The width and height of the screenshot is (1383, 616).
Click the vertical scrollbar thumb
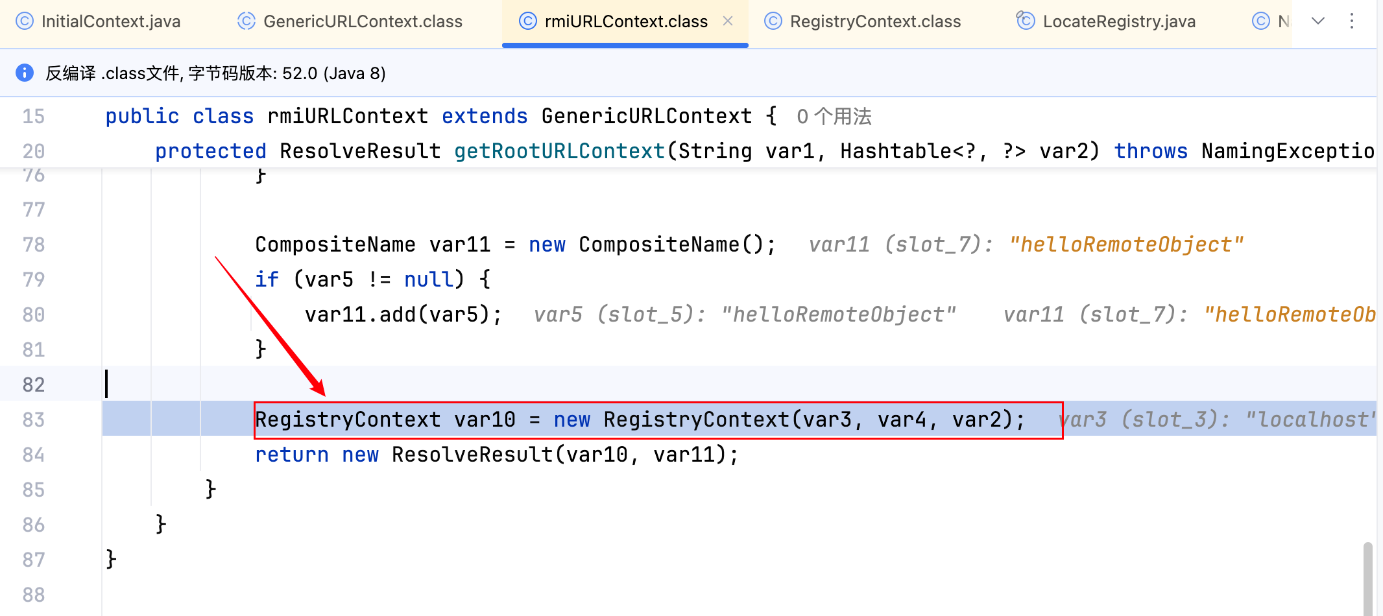click(x=1367, y=577)
